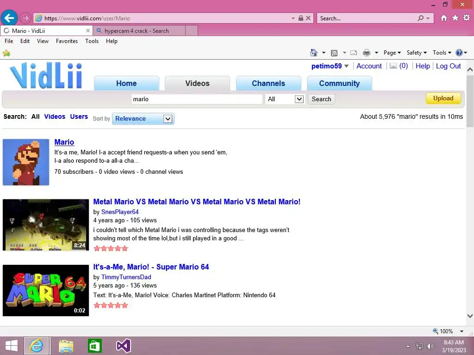The image size is (474, 355).
Task: Open the Help menu in menu bar
Action: pyautogui.click(x=112, y=41)
